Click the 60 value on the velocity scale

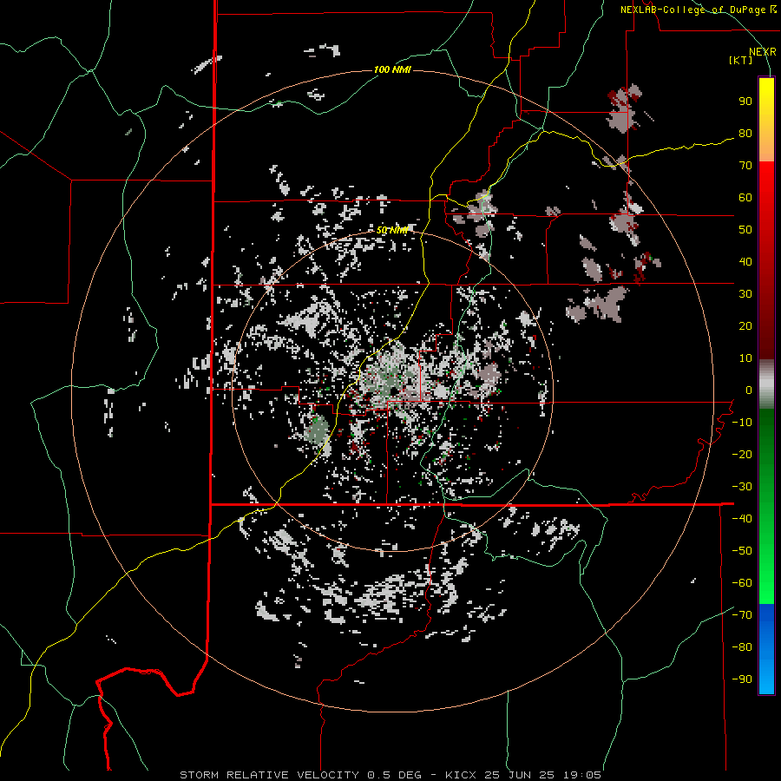[745, 197]
